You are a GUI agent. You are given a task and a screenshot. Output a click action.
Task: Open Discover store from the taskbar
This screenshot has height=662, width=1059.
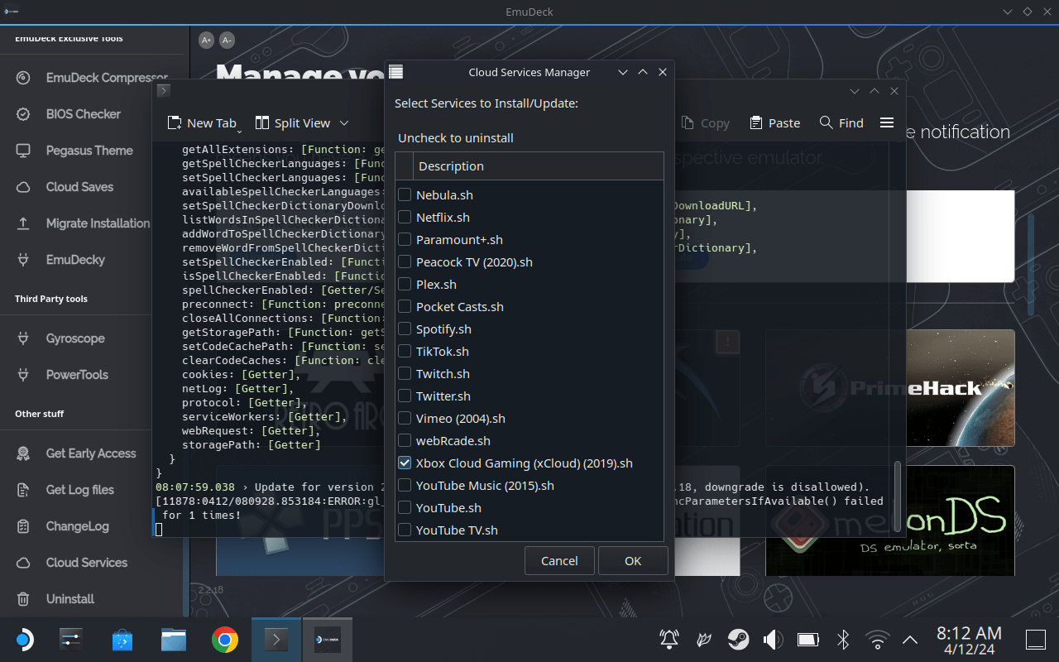122,640
